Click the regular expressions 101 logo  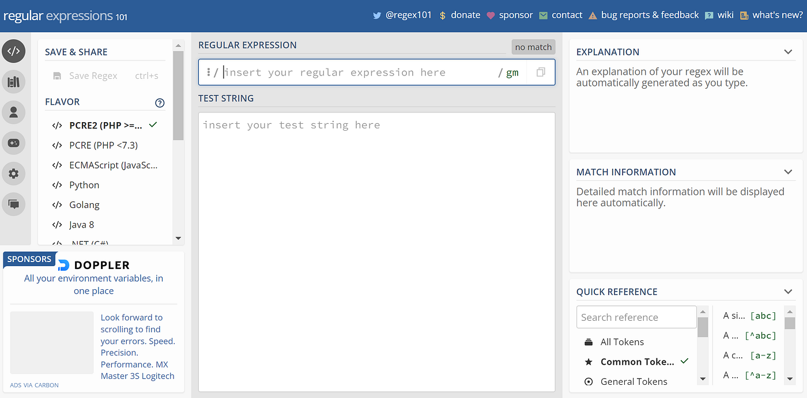pos(65,16)
